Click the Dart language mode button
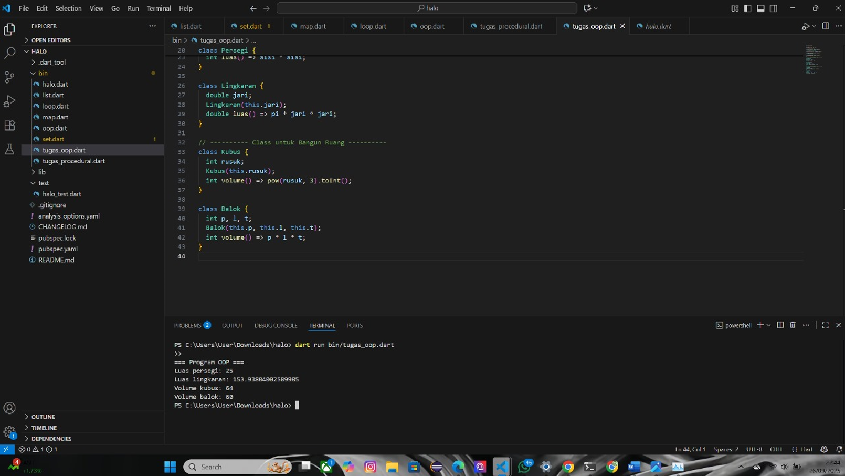Screen dimensions: 845x476 coord(806,449)
